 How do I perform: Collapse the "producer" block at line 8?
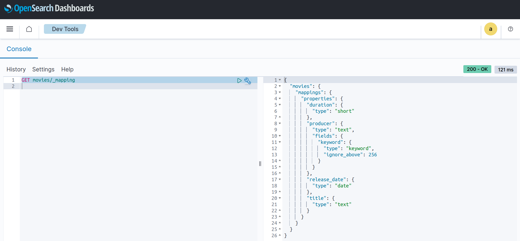(x=280, y=124)
